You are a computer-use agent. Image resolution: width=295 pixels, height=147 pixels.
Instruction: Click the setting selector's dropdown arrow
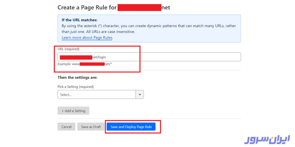[140, 94]
